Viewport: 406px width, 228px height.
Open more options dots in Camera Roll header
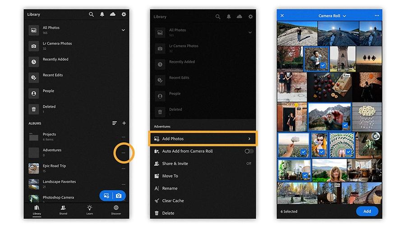pos(377,15)
